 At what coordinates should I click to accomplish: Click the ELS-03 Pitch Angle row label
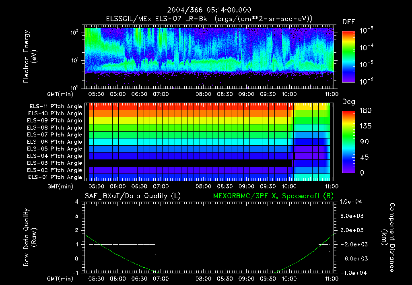click(x=54, y=163)
